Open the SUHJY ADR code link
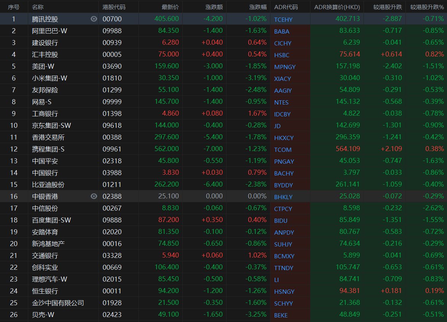The height and width of the screenshot is (322, 447). click(283, 245)
